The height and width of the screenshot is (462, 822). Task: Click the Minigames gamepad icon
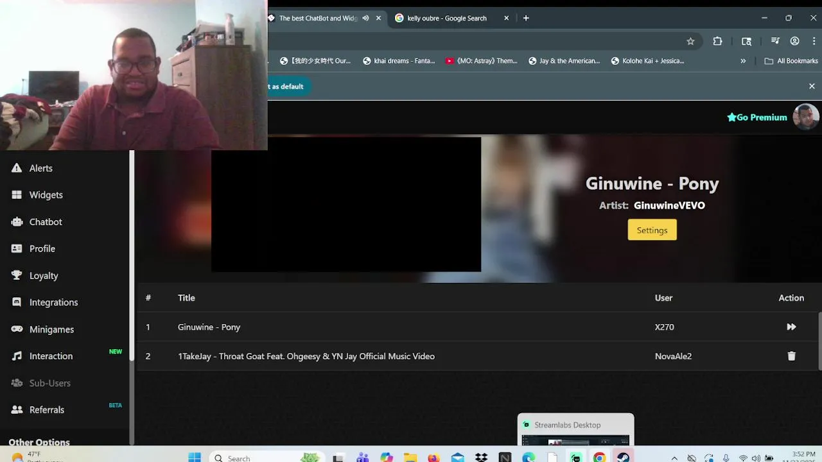coord(17,329)
